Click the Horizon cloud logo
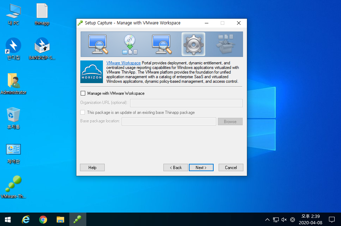This screenshot has height=226, width=341. point(92,72)
